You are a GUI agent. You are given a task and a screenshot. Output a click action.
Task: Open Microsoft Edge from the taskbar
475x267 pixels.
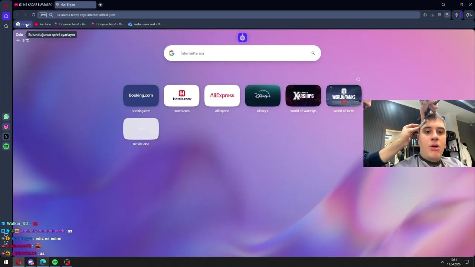tap(43, 262)
